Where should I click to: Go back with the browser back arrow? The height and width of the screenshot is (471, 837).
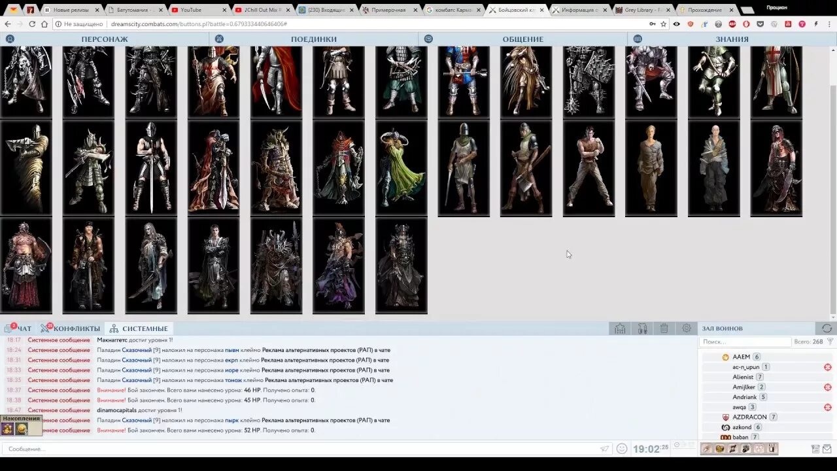point(8,24)
